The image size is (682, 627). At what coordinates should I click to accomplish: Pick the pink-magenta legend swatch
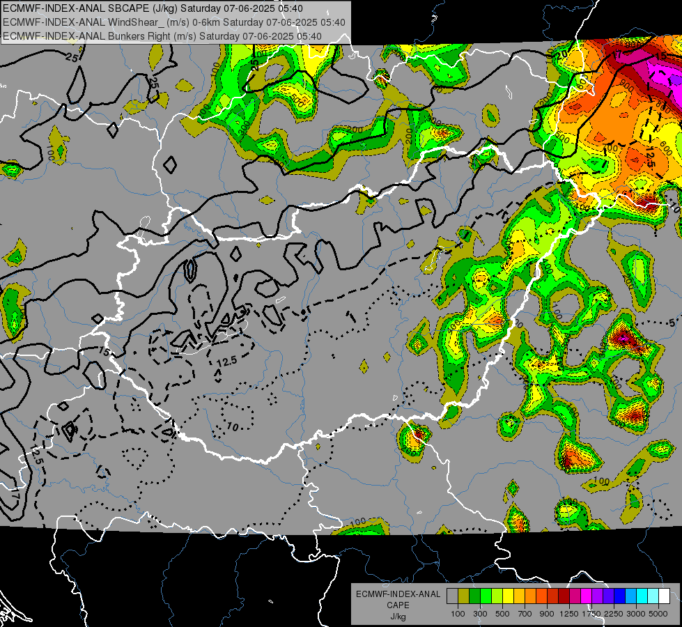(x=575, y=596)
